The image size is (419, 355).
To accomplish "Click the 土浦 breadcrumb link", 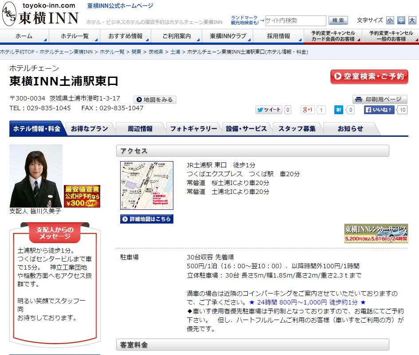I will pos(175,52).
